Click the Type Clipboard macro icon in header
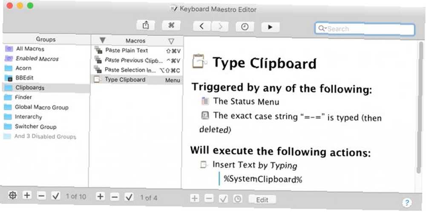 (x=199, y=61)
